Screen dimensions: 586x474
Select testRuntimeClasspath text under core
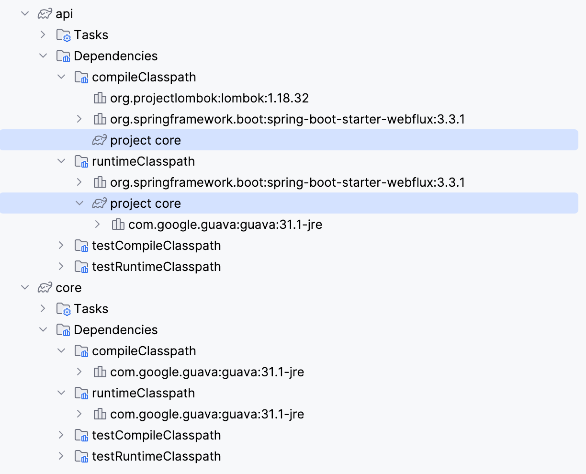(x=157, y=456)
